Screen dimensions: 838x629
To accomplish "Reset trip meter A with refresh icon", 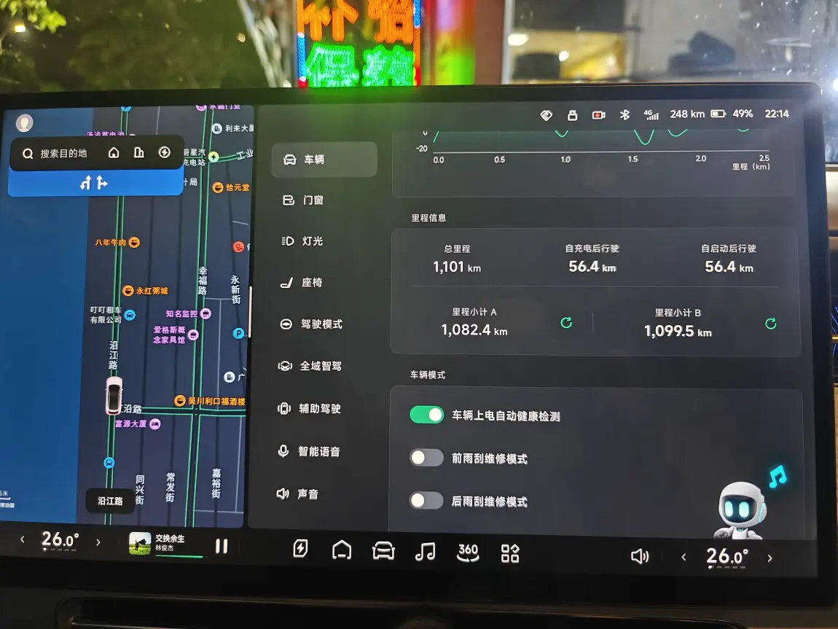I will point(566,323).
